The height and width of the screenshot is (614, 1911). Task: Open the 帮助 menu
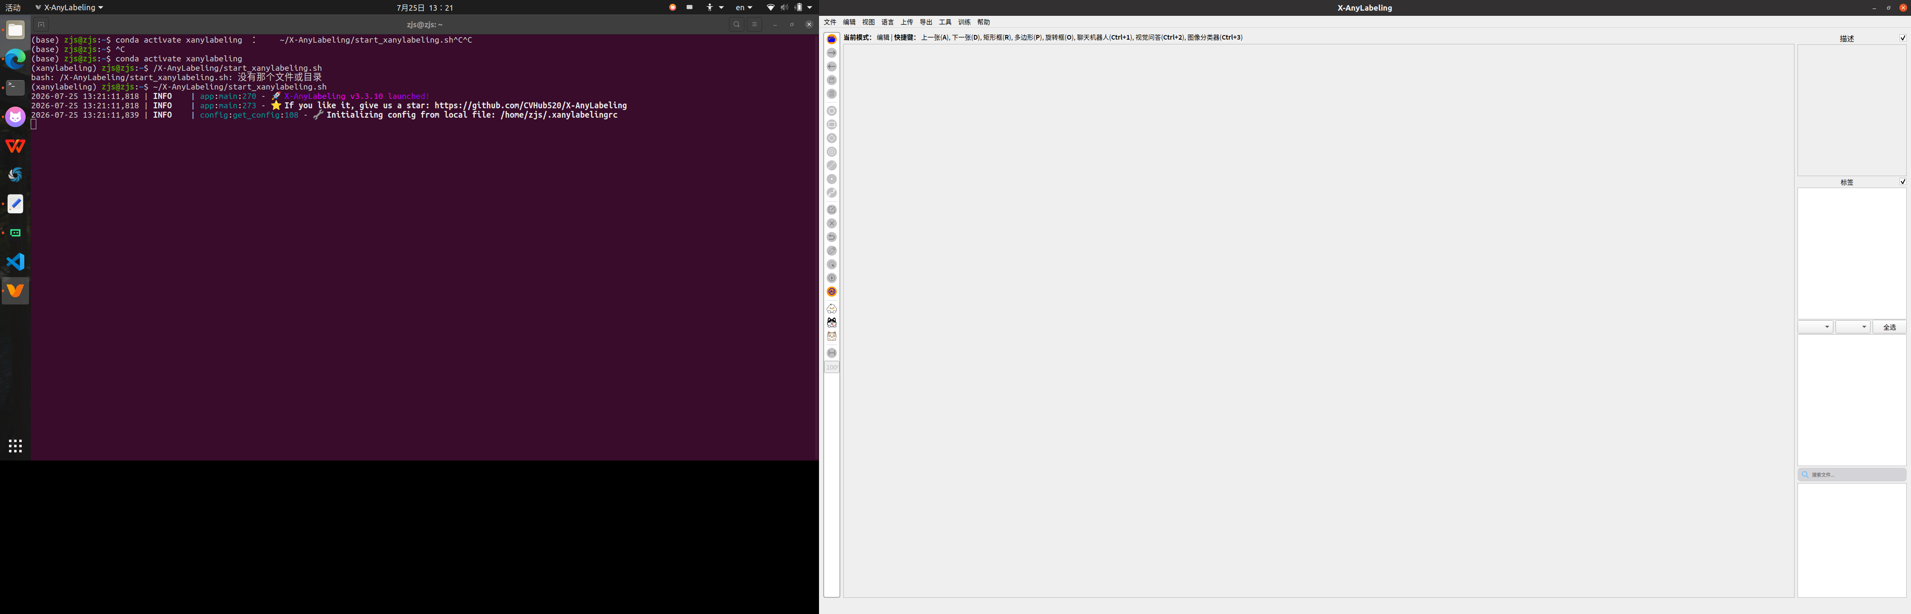coord(984,22)
